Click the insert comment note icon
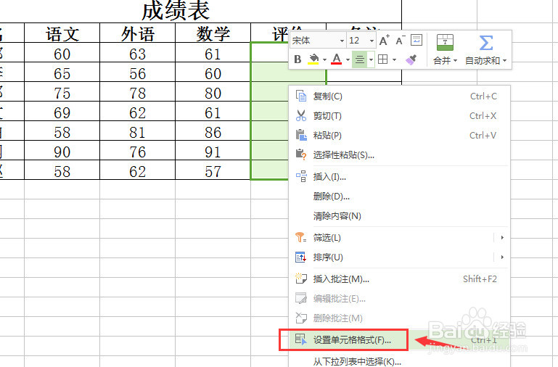This screenshot has height=367, width=558. [301, 279]
